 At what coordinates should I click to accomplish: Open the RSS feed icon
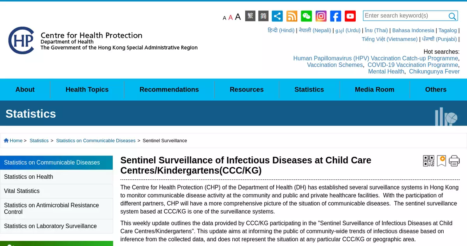pyautogui.click(x=292, y=16)
